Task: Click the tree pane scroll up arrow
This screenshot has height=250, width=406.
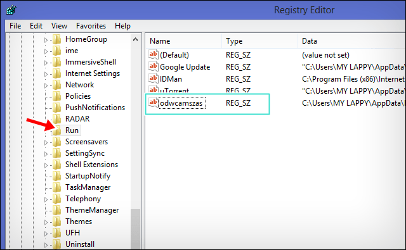Action: [x=135, y=39]
